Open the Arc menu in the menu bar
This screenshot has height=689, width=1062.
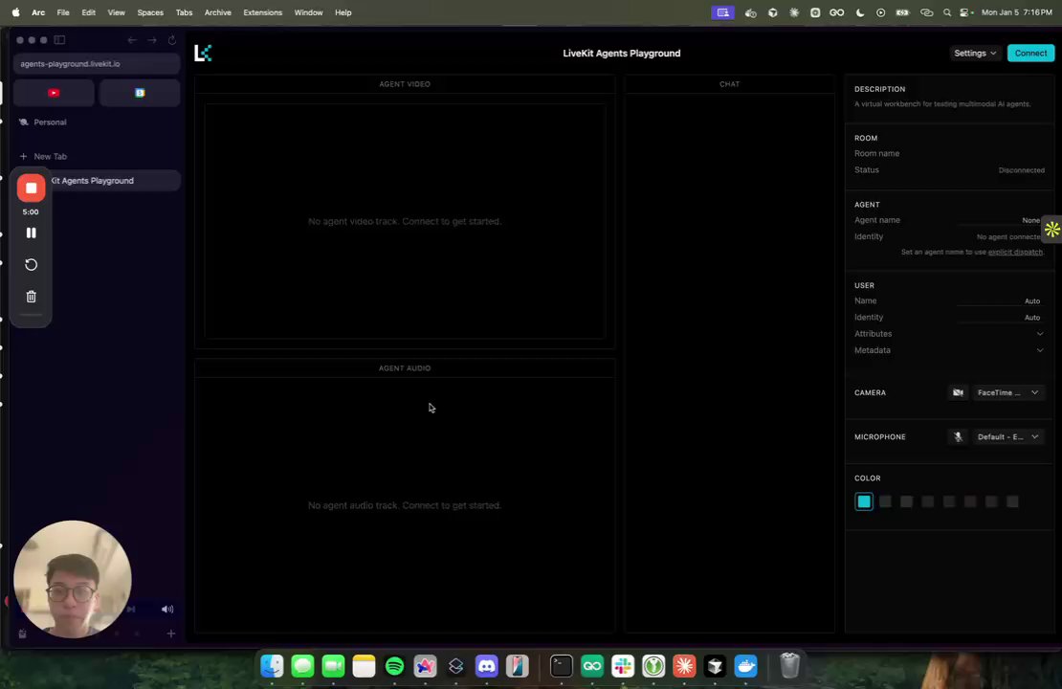coord(38,12)
